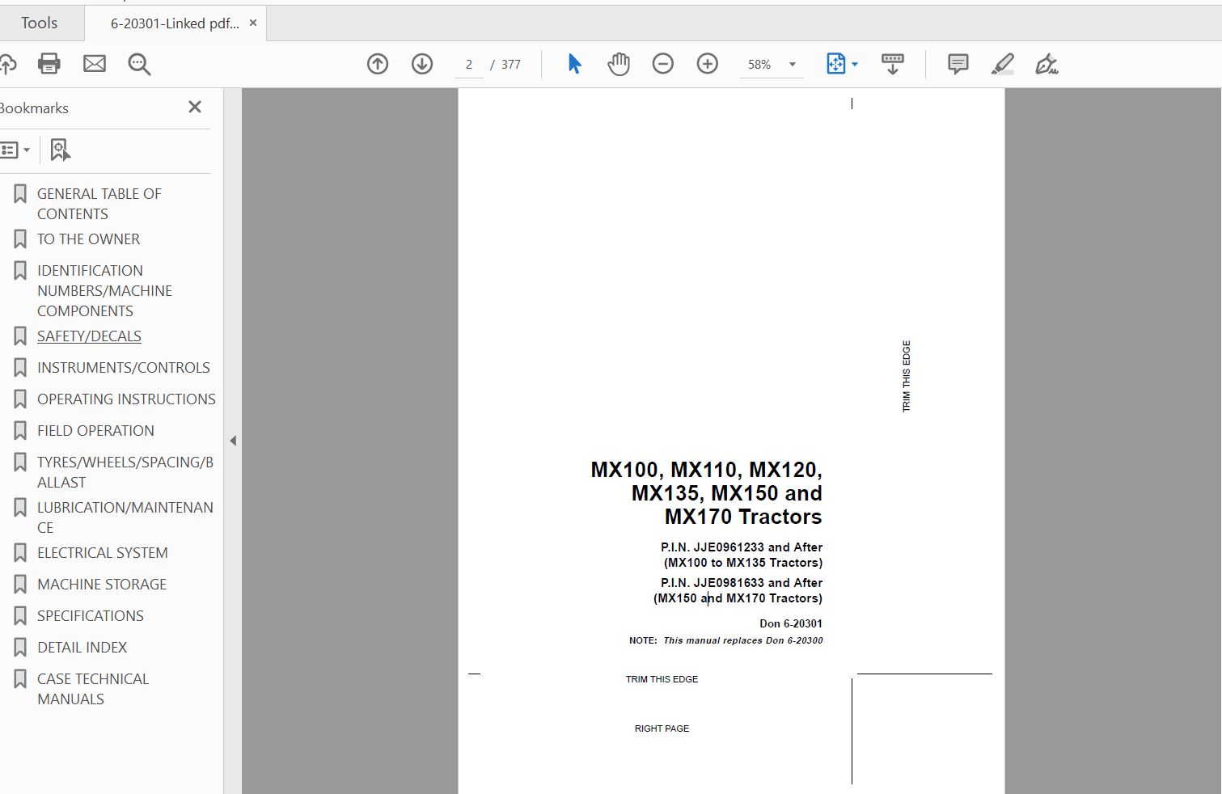Go to CASE TECHNICAL MANUALS bookmark
The image size is (1222, 794).
coord(93,689)
